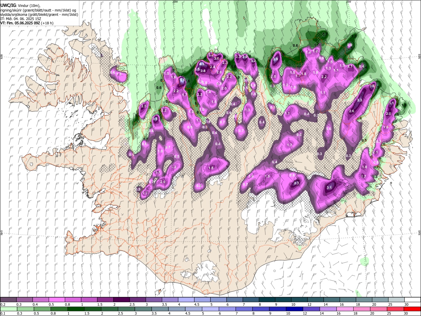Click the snow scale swatch between 0.2 and 0.3

tap(9, 300)
